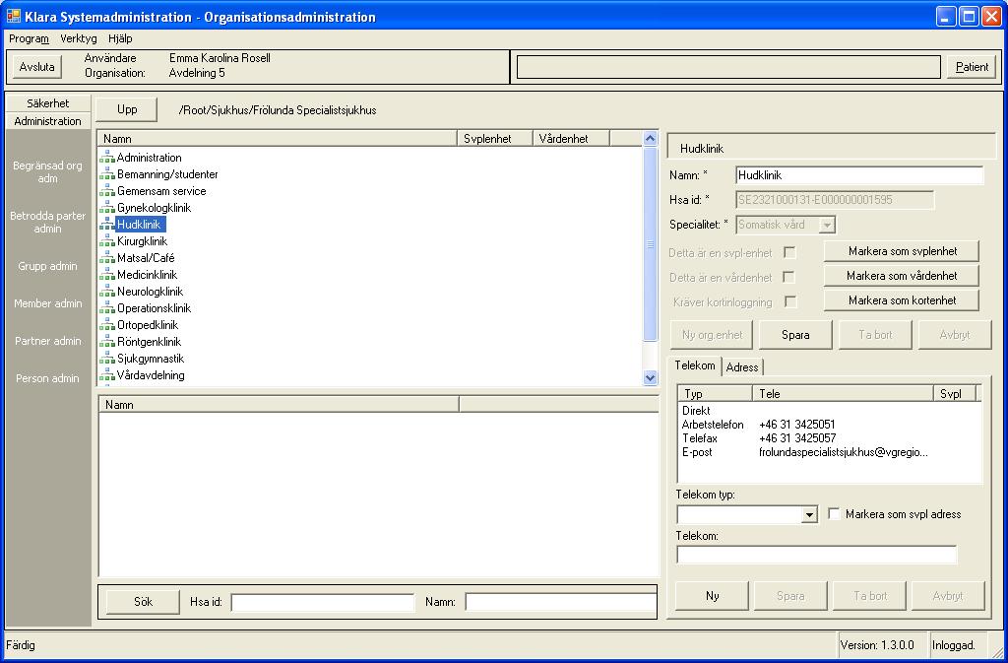Viewport: 1008px width, 663px height.
Task: Select the Säkerhet section tab
Action: (x=47, y=102)
